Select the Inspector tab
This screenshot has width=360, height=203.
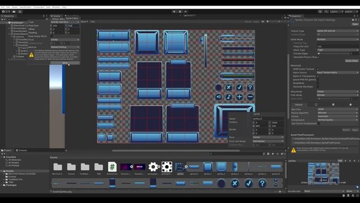pos(296,16)
